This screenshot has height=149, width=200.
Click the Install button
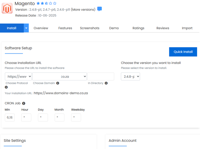tap(11, 28)
